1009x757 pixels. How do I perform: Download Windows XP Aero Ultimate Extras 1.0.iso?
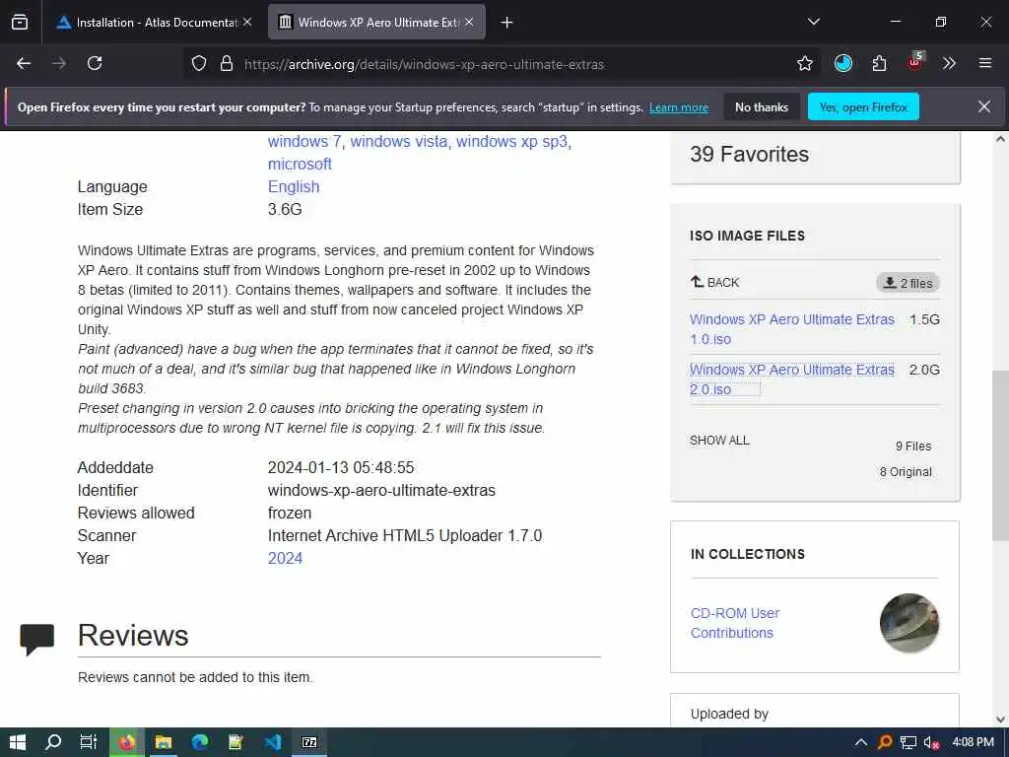coord(791,329)
